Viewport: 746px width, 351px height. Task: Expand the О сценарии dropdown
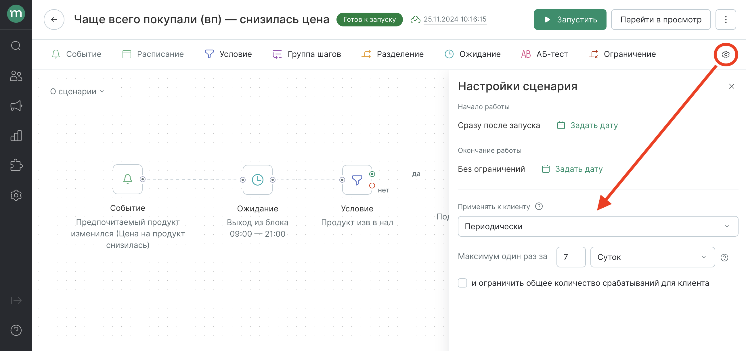[77, 91]
